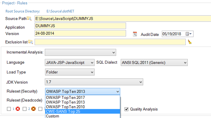
Task: Open the Incremental Analysis dropdown
Action: (x=80, y=52)
